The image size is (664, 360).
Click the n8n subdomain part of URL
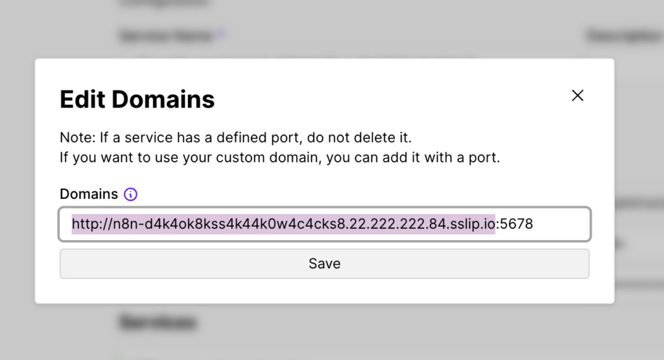121,224
